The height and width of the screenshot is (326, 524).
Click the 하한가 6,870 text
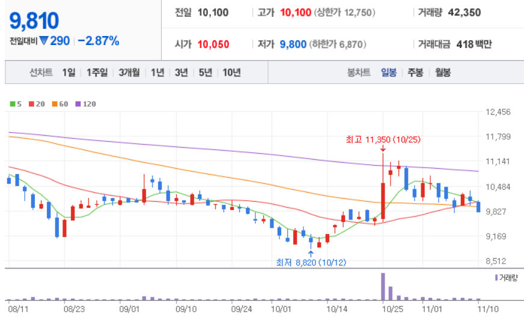[x=338, y=44]
